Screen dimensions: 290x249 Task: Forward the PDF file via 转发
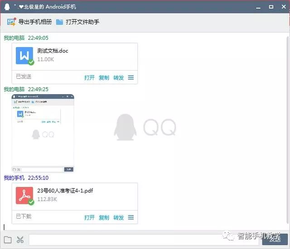(119, 217)
